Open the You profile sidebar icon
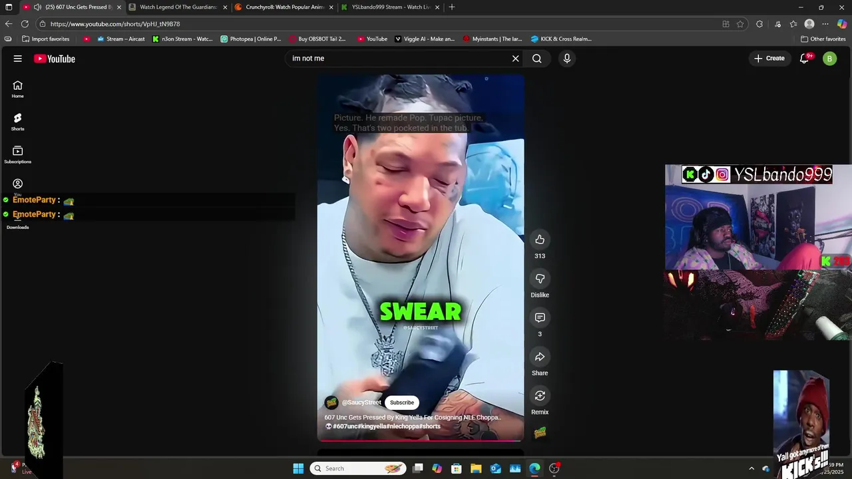This screenshot has height=479, width=852. (x=17, y=184)
